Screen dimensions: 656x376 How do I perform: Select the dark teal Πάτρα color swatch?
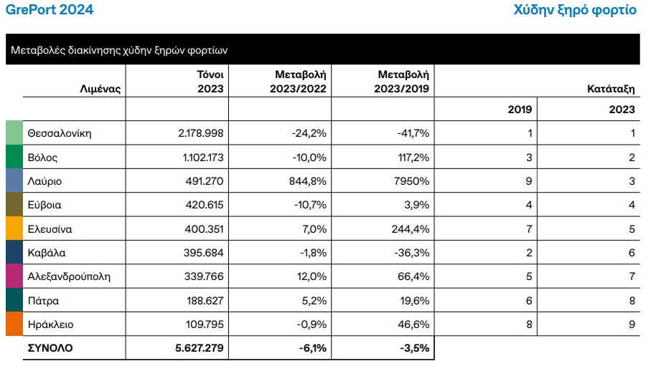click(x=14, y=301)
